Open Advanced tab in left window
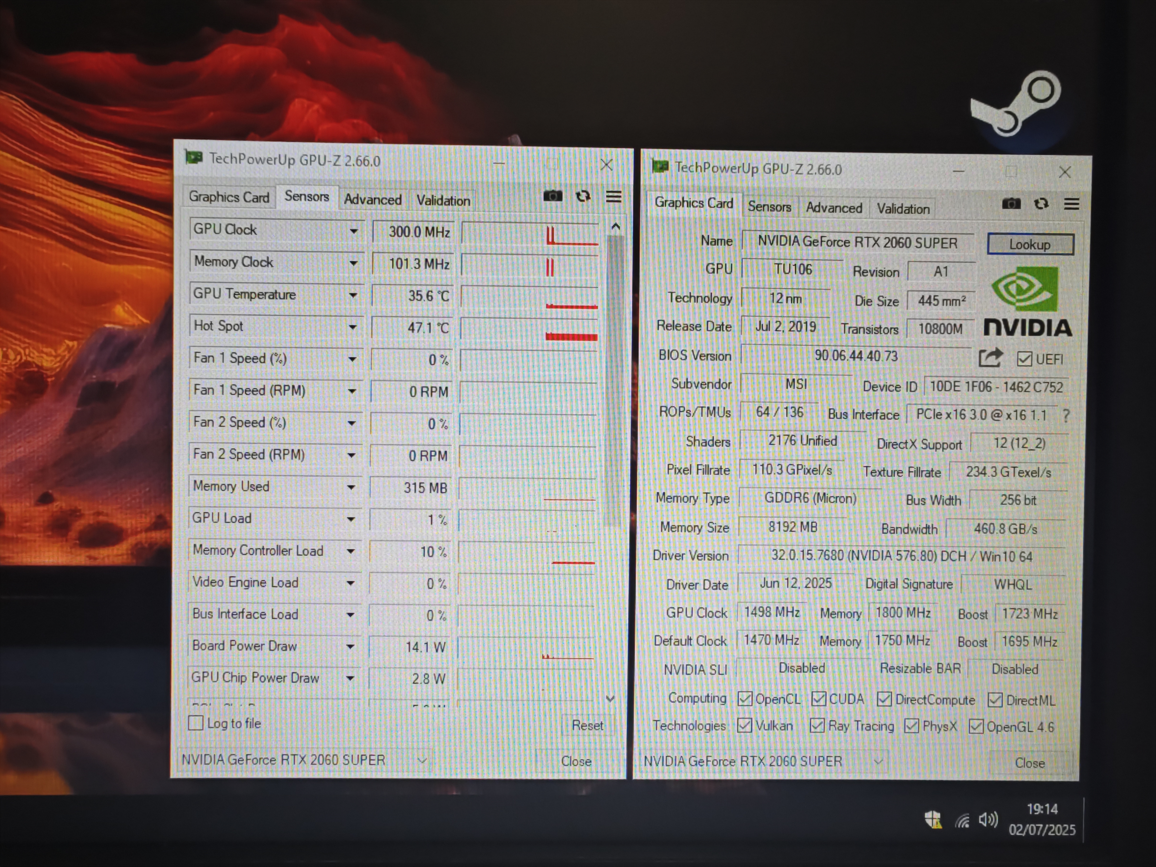The width and height of the screenshot is (1156, 867). coord(373,200)
